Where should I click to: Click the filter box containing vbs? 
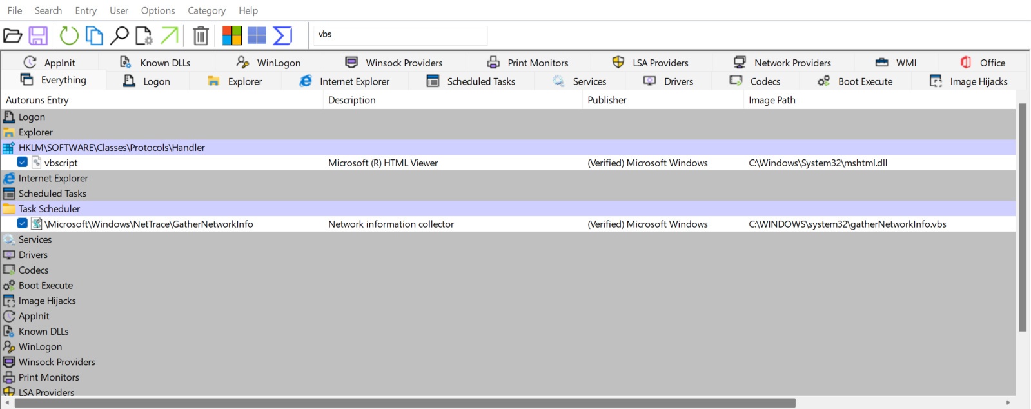pyautogui.click(x=400, y=35)
